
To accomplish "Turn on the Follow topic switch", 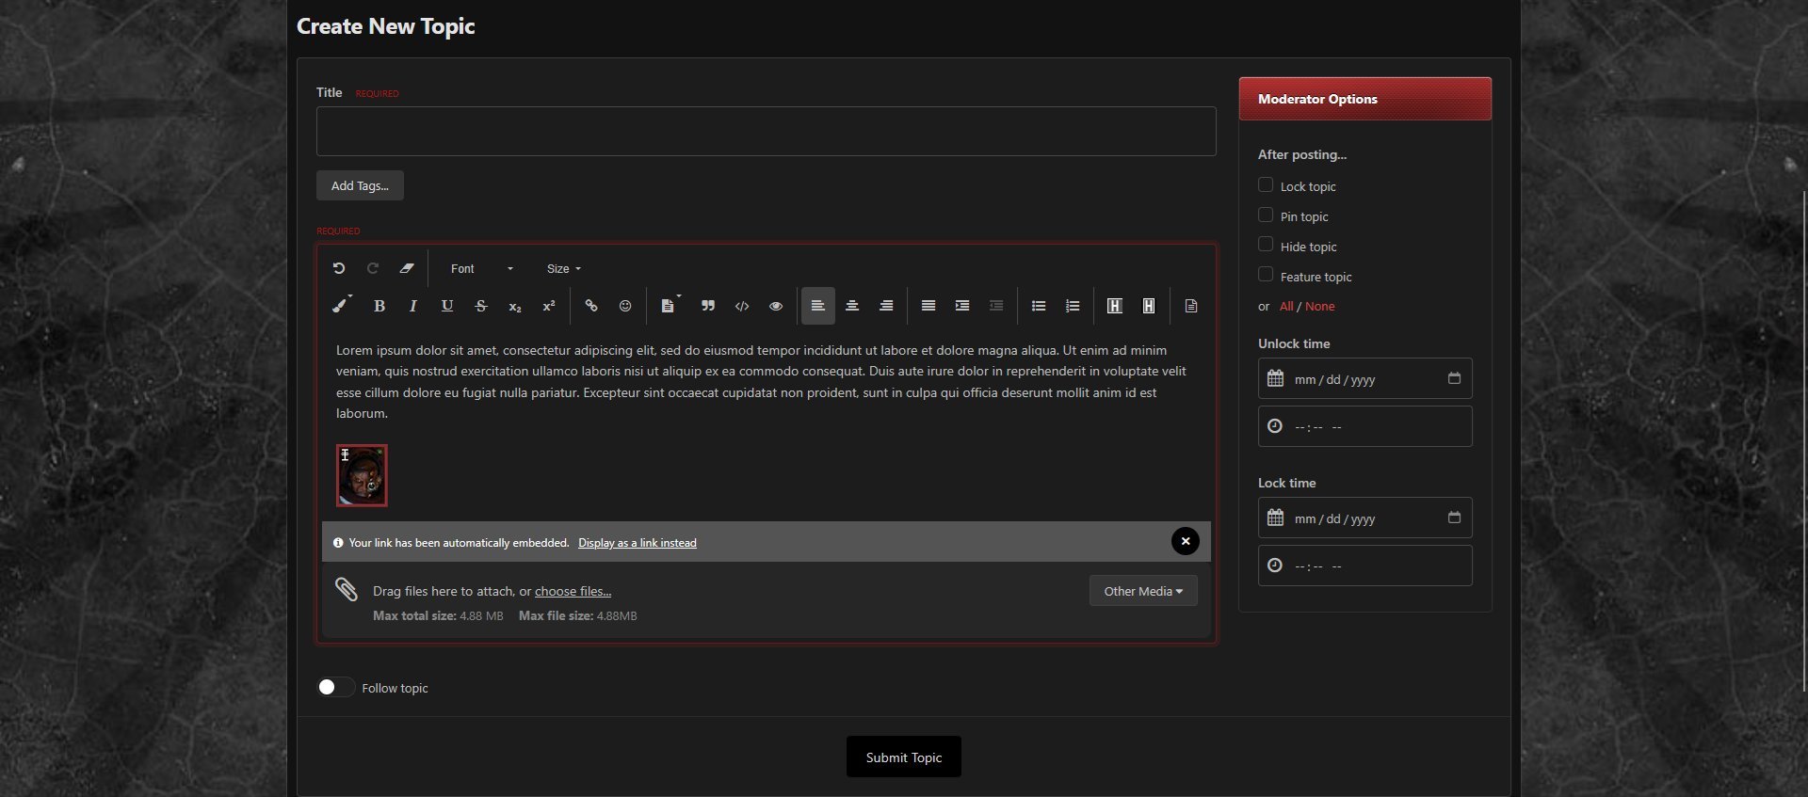I will tap(335, 688).
